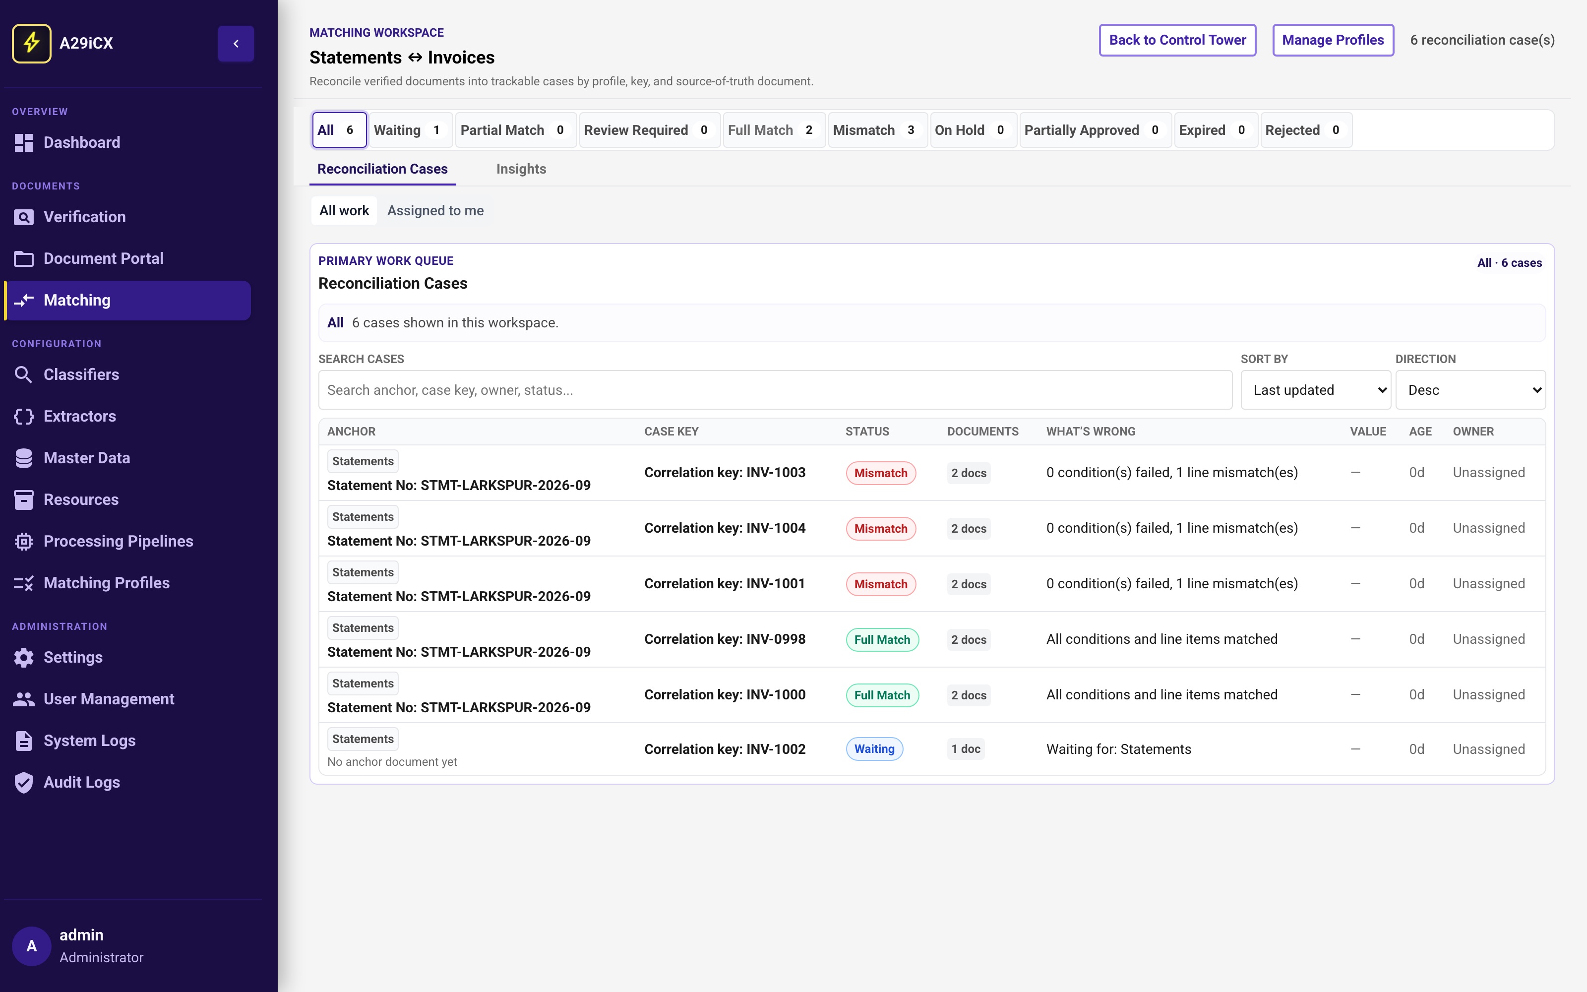Click the Manage Profiles button
This screenshot has height=992, width=1587.
pos(1333,40)
